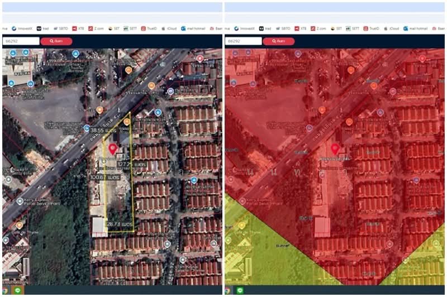This screenshot has width=447, height=297.
Task: Open the SETT bookmark above the satellite map
Action: pyautogui.click(x=131, y=28)
